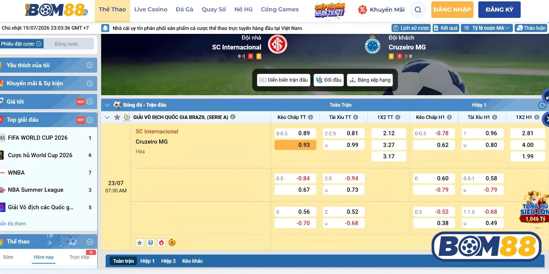Open Thảo luận discussion chat
The width and height of the screenshot is (549, 274).
531,28
